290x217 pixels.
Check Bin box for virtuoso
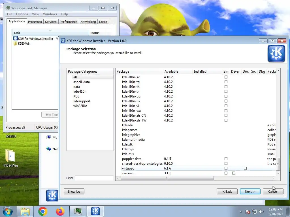click(x=226, y=168)
